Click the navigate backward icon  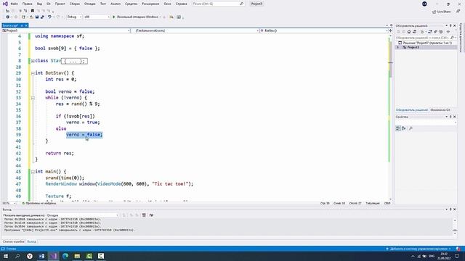pos(8,17)
